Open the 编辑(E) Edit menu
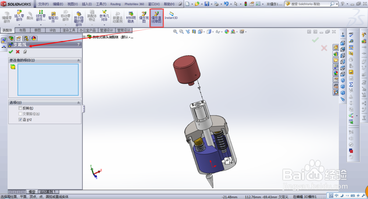The width and height of the screenshot is (368, 199). pos(58,4)
